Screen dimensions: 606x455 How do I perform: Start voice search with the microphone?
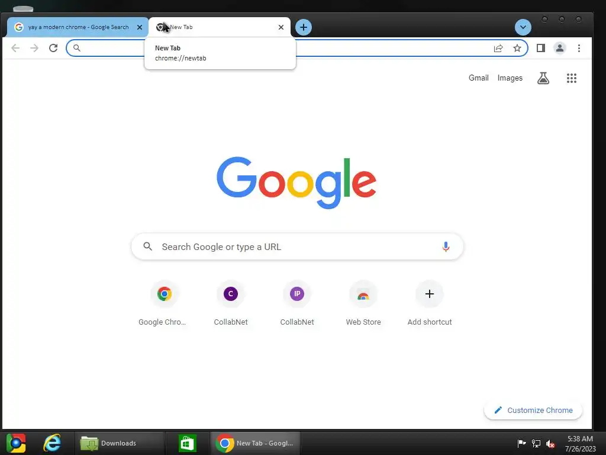pyautogui.click(x=446, y=246)
